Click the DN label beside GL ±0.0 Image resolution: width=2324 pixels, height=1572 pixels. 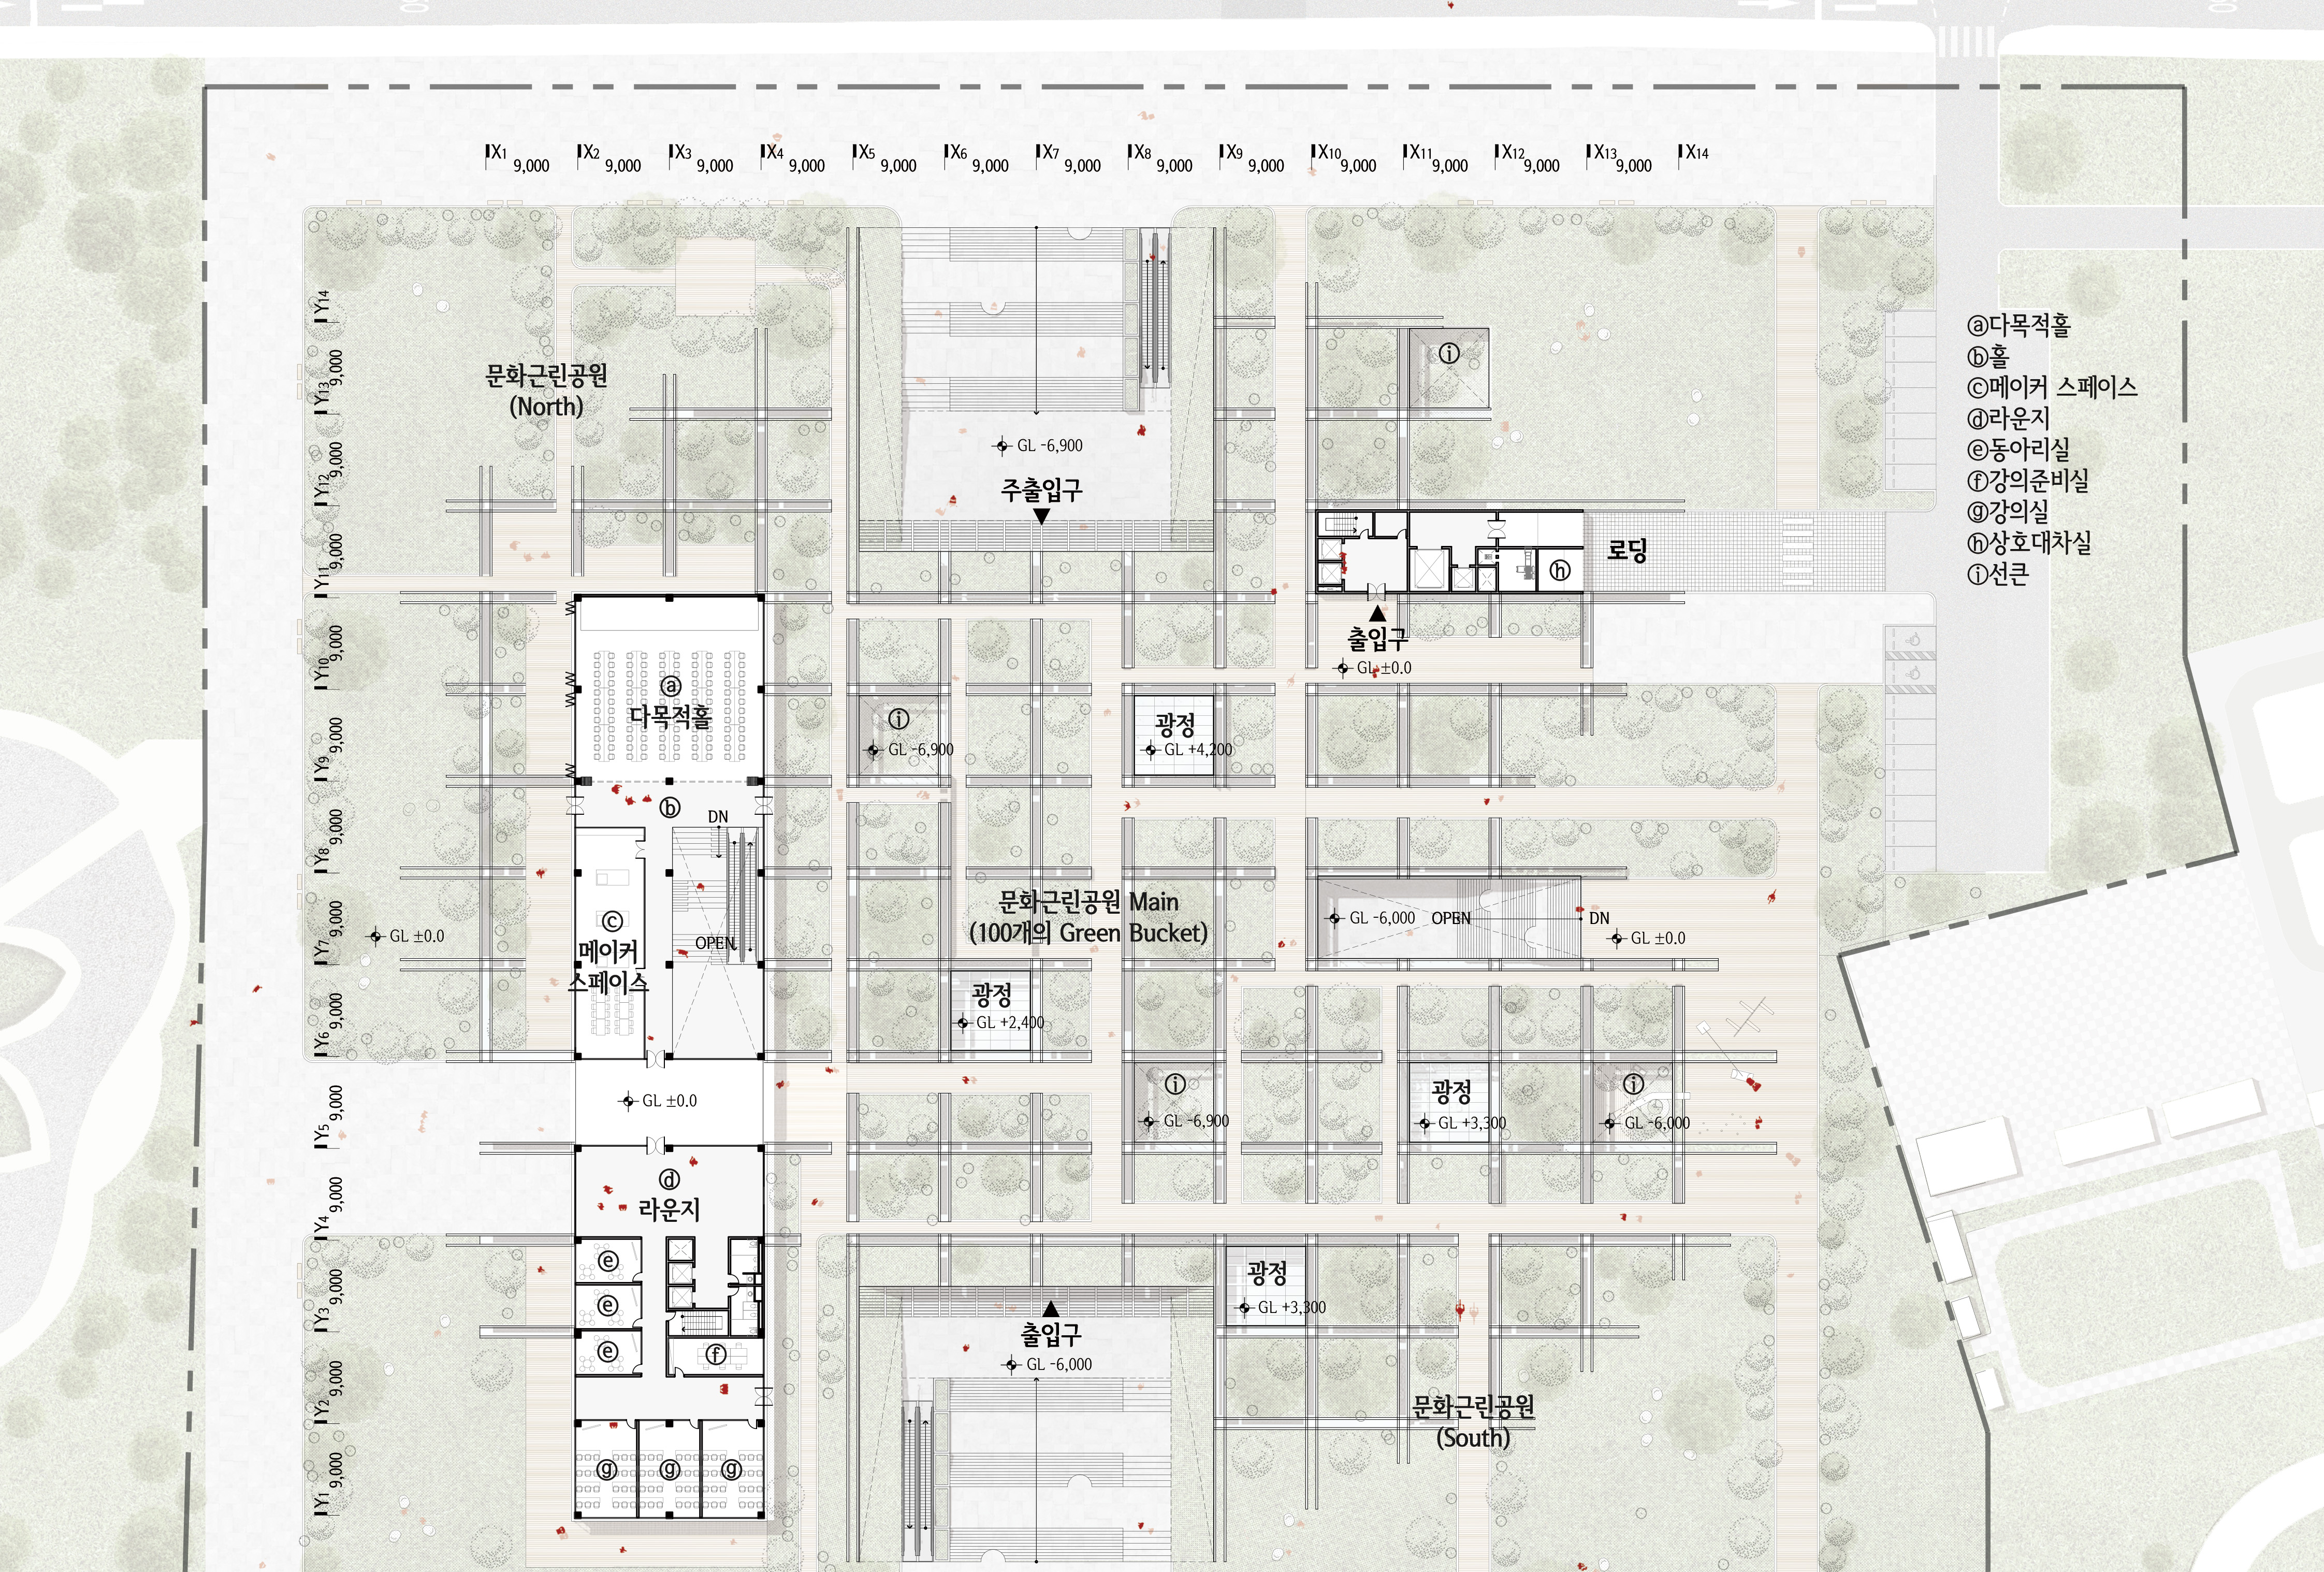point(1599,918)
